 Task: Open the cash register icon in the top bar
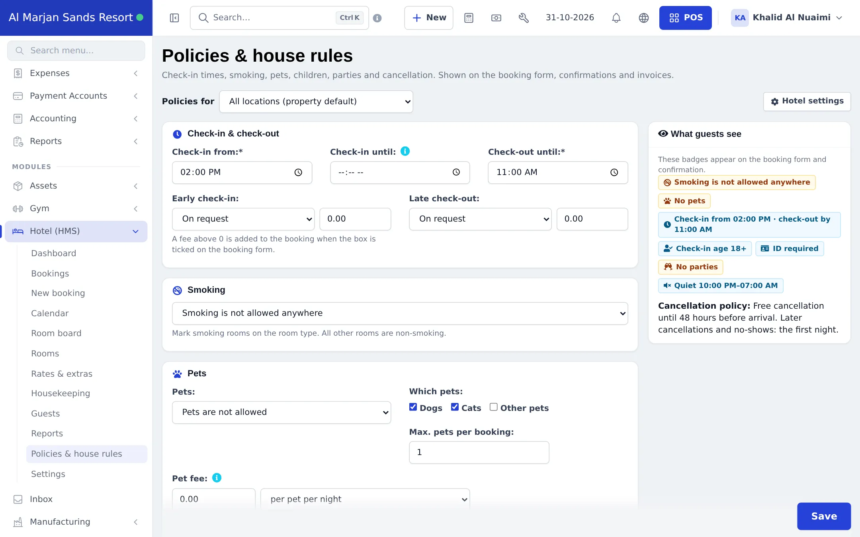pyautogui.click(x=496, y=18)
